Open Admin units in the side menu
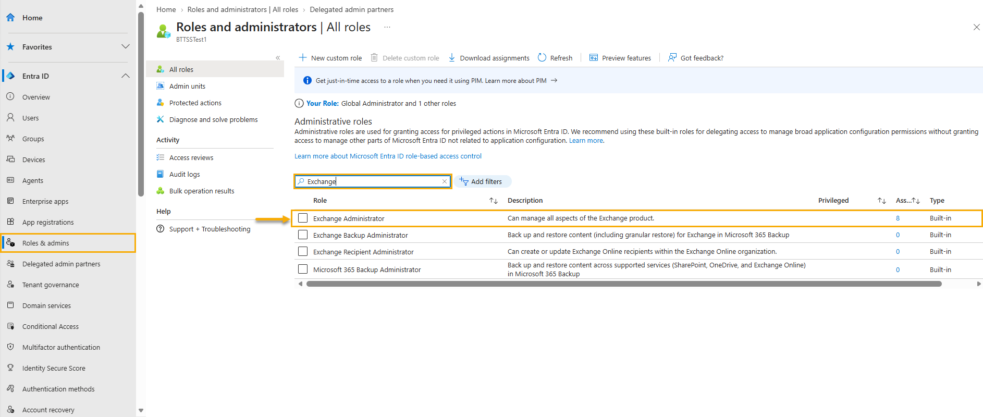 187,86
